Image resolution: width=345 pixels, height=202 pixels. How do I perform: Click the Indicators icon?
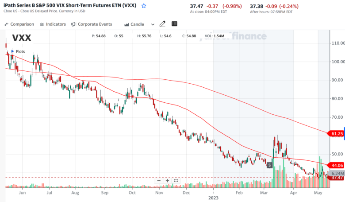42,24
